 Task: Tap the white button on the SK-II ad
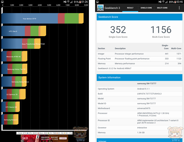[63, 138]
